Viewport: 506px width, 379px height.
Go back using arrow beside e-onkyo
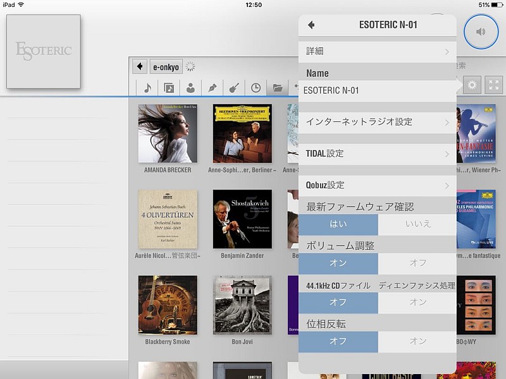(140, 66)
